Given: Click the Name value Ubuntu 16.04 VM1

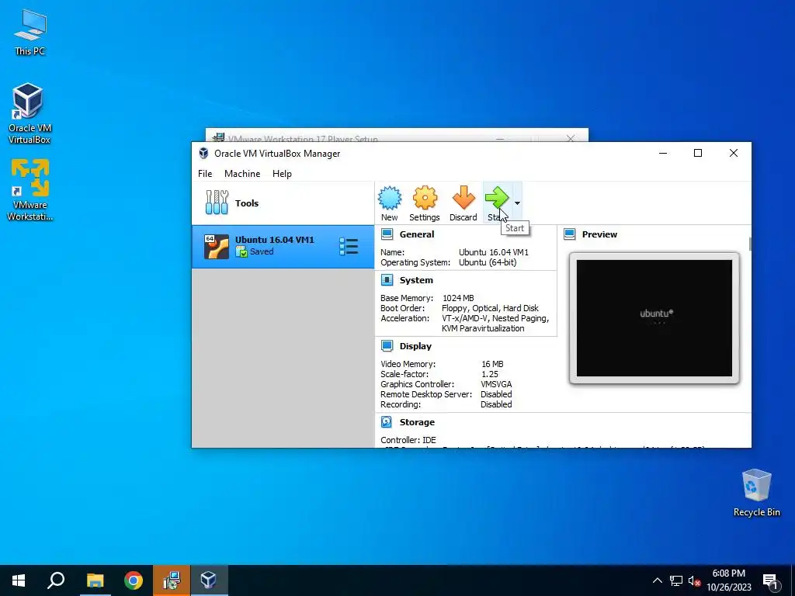Looking at the screenshot, I should [x=493, y=252].
